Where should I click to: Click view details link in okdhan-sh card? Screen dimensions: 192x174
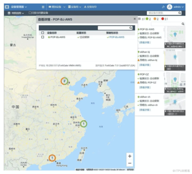tap(145, 110)
